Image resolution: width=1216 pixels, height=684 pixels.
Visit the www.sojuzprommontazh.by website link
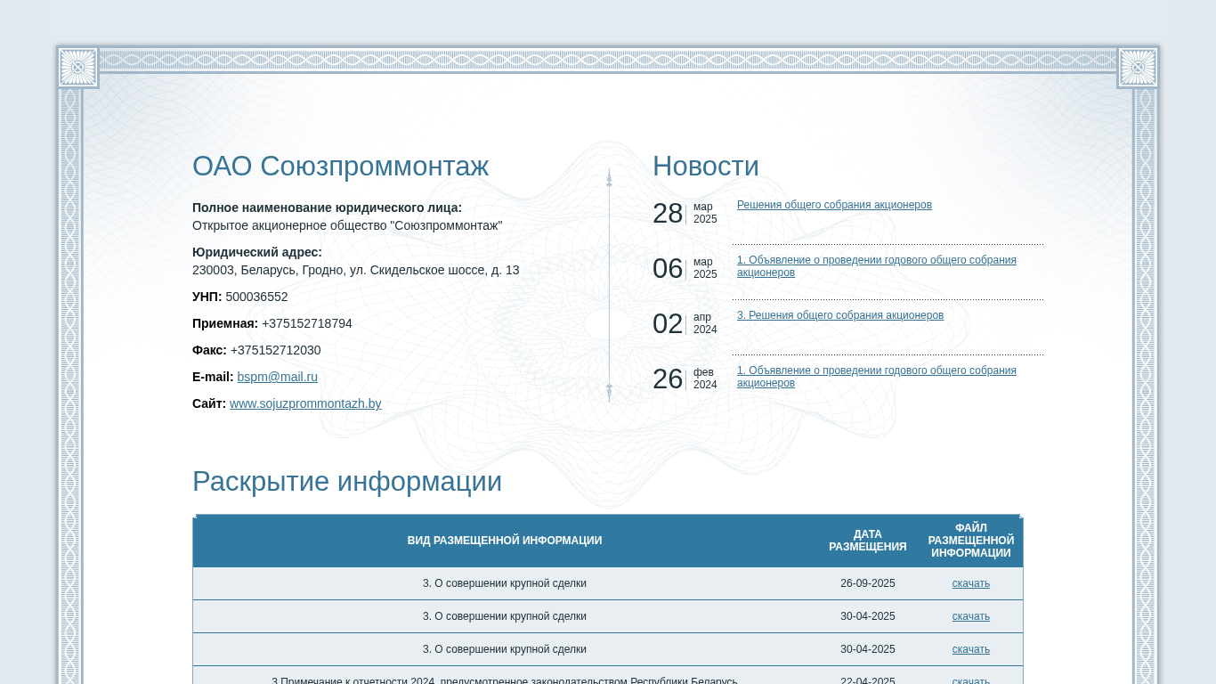tap(305, 403)
